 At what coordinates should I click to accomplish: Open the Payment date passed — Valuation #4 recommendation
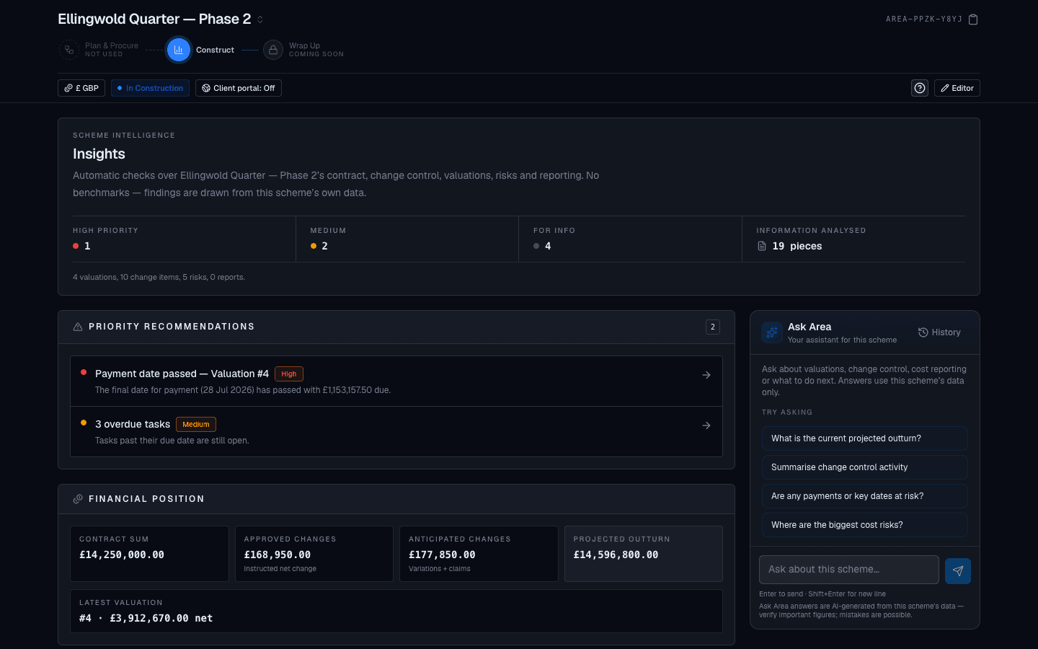tap(396, 381)
